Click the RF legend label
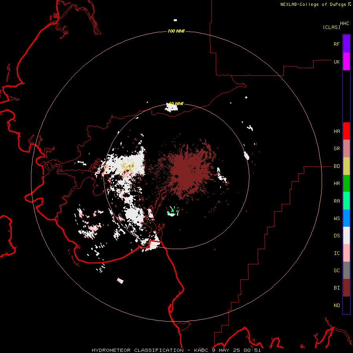Image resolution: width=353 pixels, height=353 pixels. (x=337, y=44)
